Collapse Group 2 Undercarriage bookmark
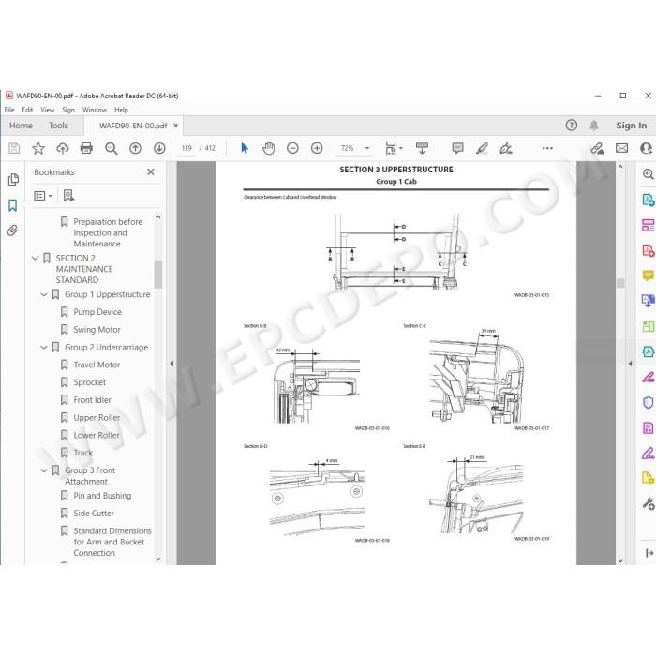 [x=43, y=348]
